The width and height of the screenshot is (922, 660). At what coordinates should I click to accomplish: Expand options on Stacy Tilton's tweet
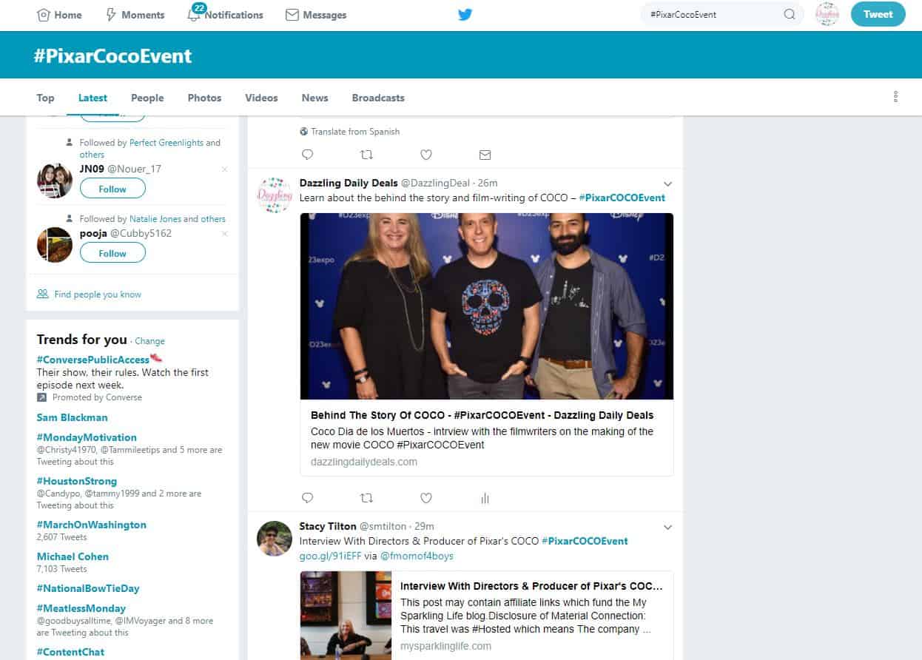[667, 527]
